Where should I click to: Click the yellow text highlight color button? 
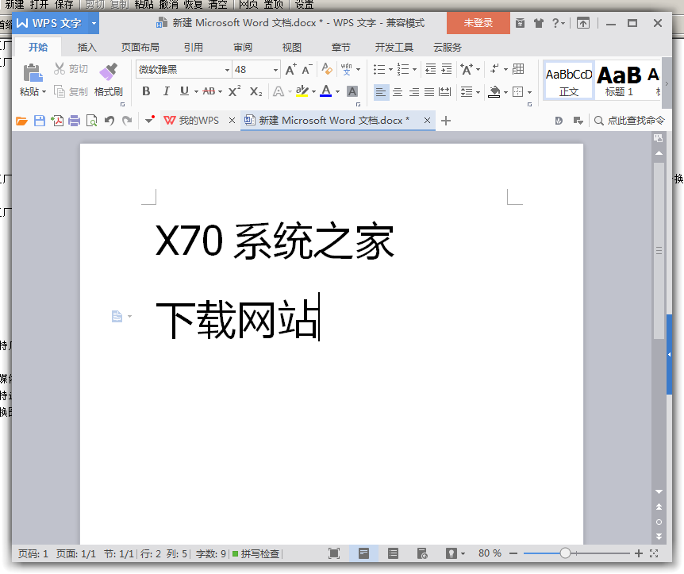click(302, 91)
